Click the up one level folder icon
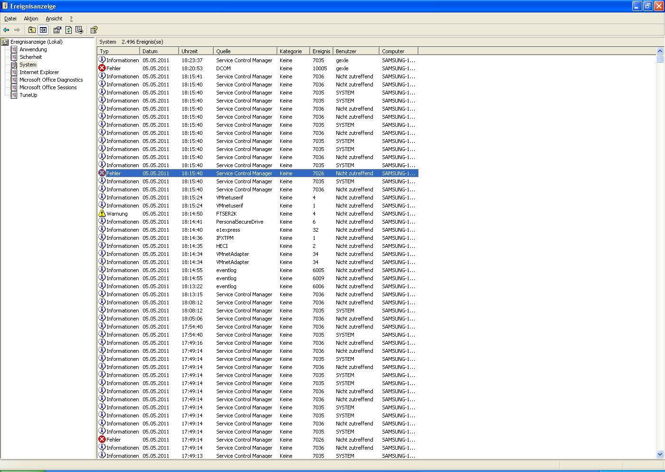Viewport: 665px width, 472px height. point(32,30)
